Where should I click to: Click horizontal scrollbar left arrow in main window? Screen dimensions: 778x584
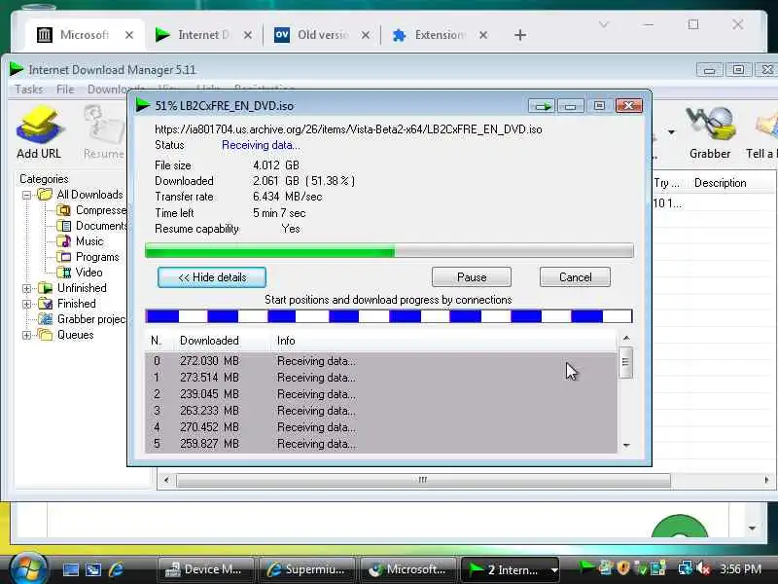(x=166, y=480)
